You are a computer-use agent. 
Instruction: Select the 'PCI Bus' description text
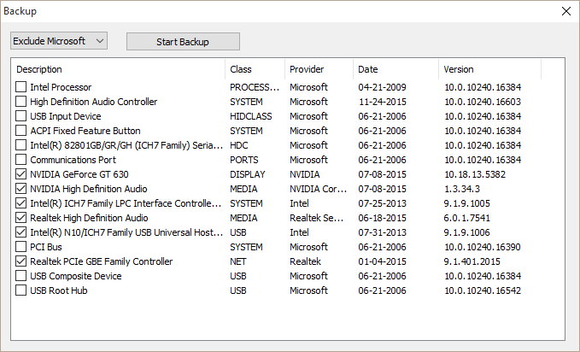(x=46, y=247)
